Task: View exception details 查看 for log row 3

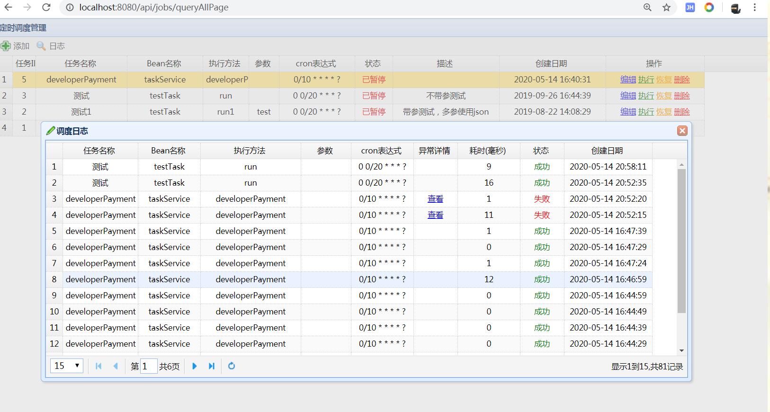Action: (x=435, y=199)
